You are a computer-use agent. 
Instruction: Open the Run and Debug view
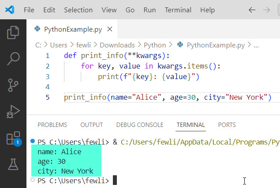13,112
